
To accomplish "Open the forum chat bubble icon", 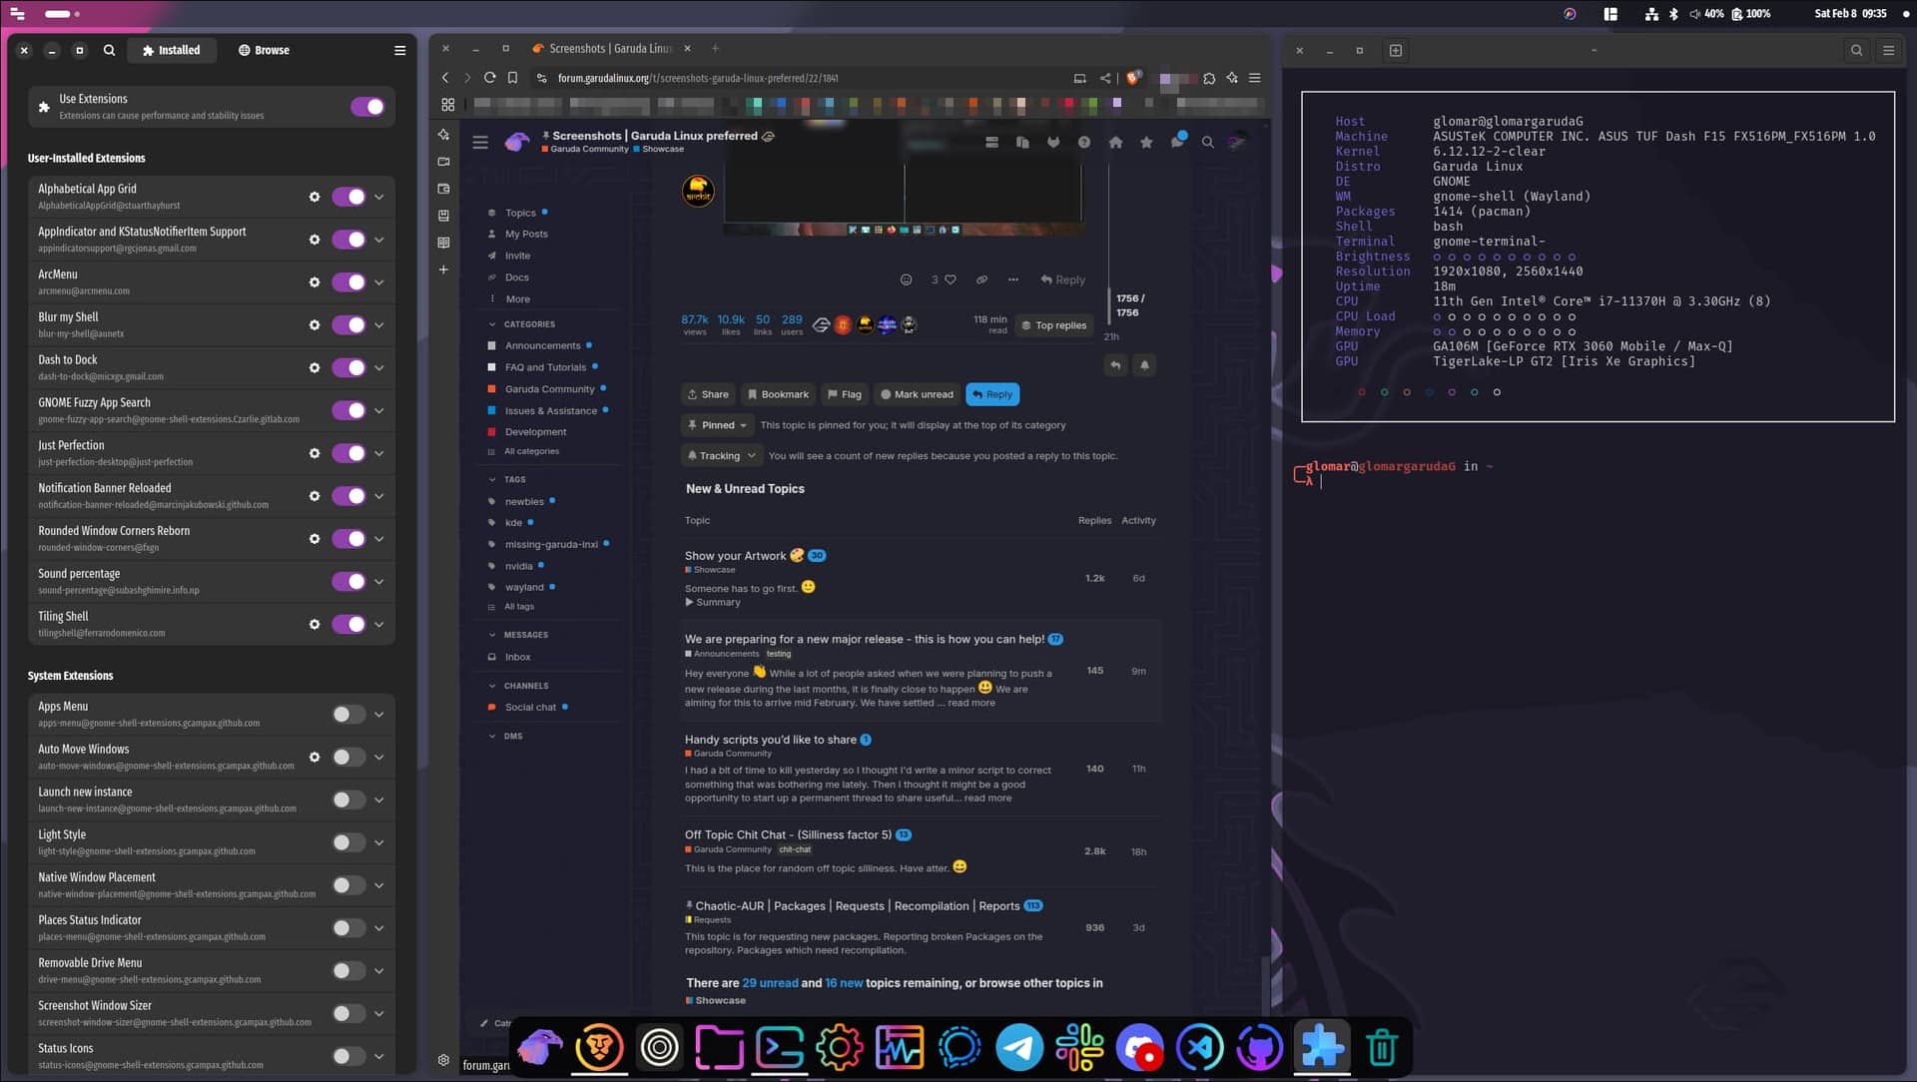I will pos(1177,142).
